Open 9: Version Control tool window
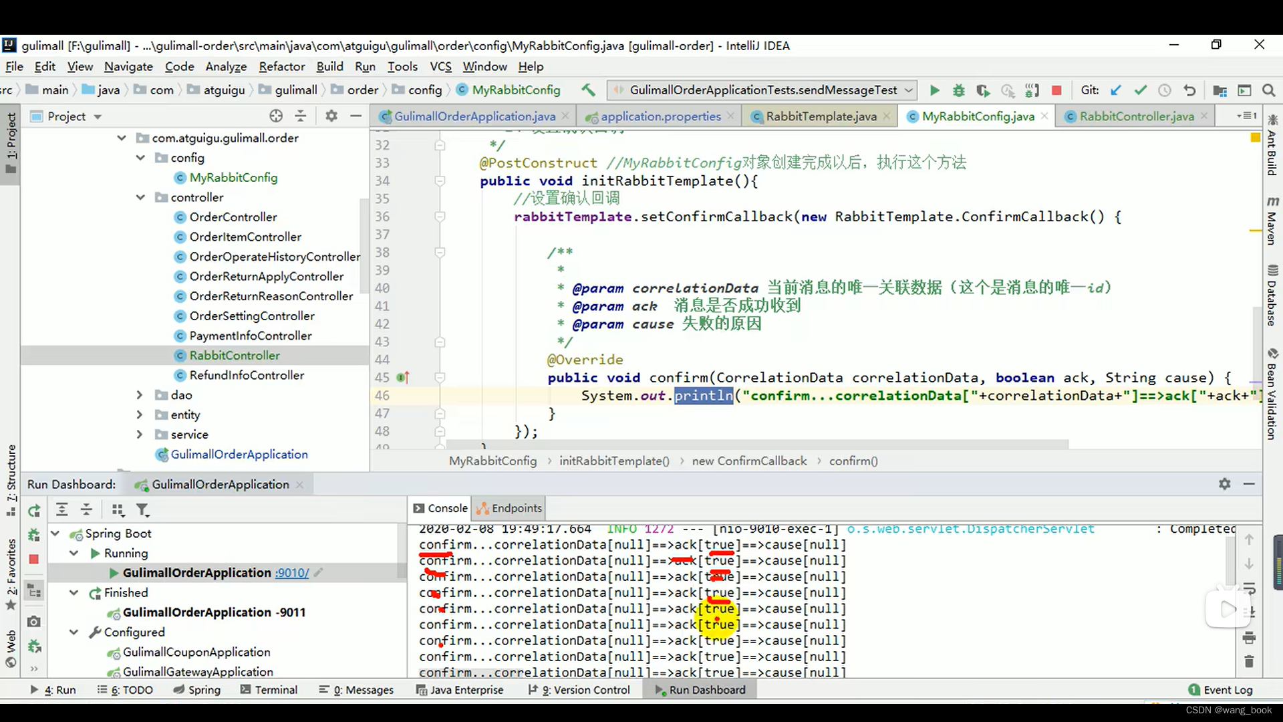The width and height of the screenshot is (1283, 722). [x=579, y=690]
